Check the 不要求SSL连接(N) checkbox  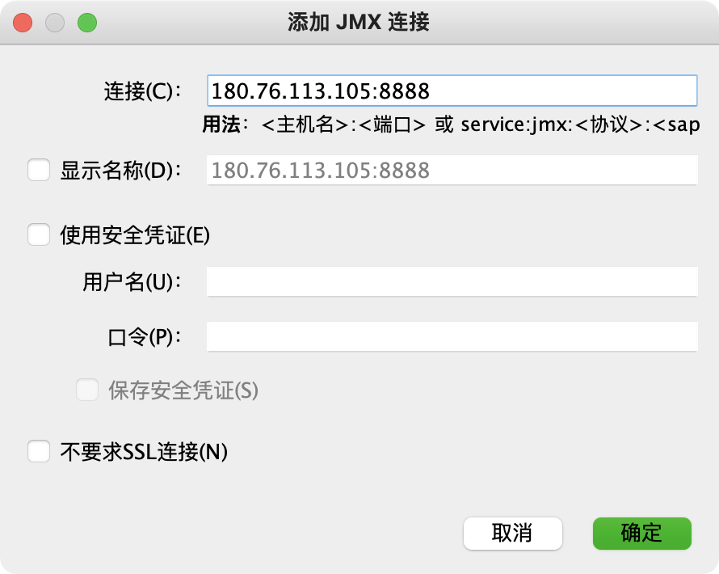pos(39,451)
